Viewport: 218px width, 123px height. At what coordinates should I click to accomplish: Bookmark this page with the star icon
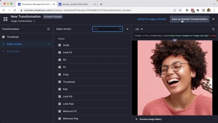pos(180,10)
